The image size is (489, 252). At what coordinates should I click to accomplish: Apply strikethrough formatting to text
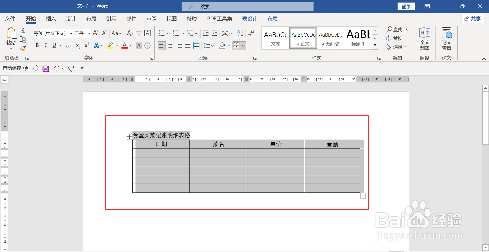click(69, 46)
